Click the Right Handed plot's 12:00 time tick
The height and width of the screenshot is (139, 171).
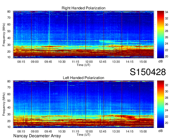click(89, 62)
